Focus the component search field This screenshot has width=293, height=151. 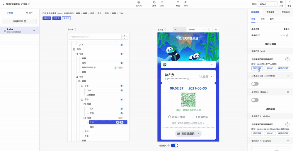95,37
